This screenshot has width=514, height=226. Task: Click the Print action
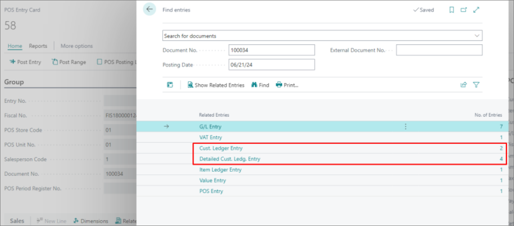pos(287,85)
